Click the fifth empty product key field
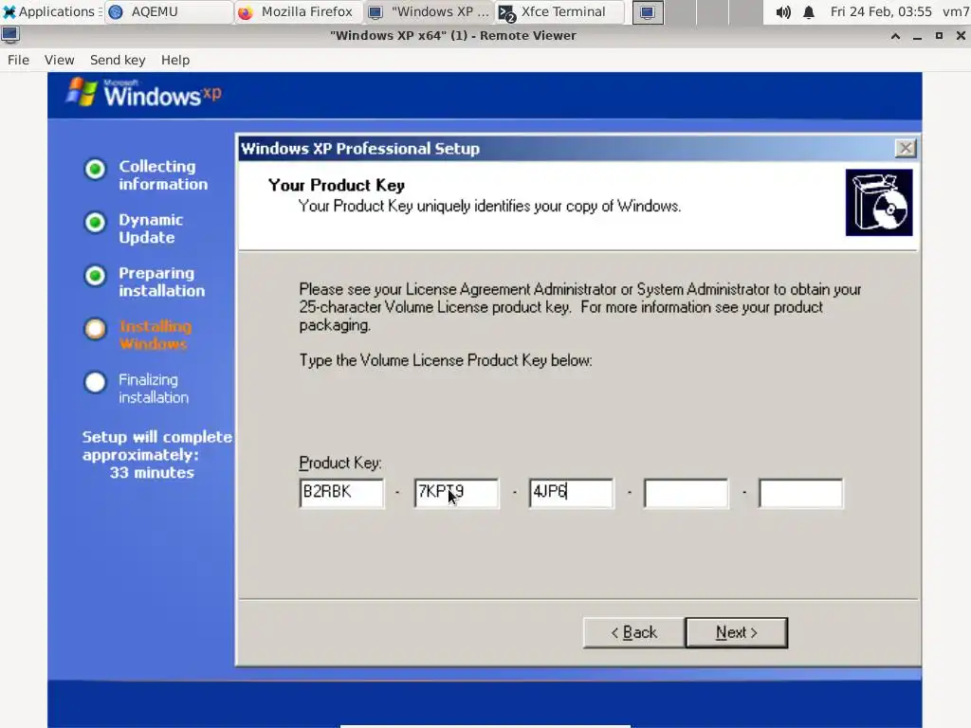This screenshot has width=971, height=728. 800,493
